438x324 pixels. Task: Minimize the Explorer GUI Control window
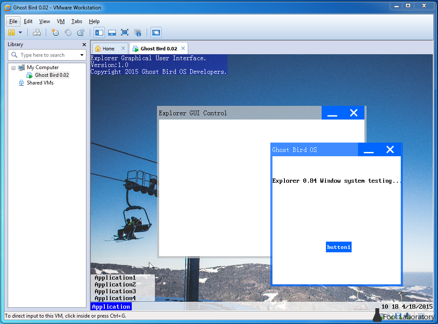pos(332,113)
